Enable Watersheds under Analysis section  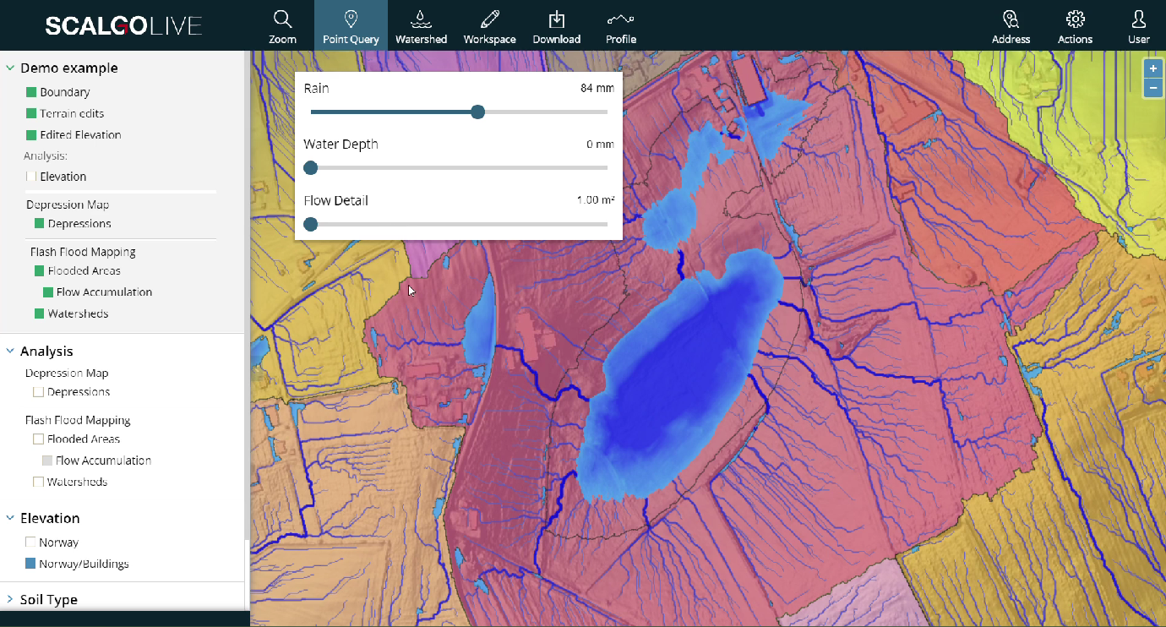38,482
